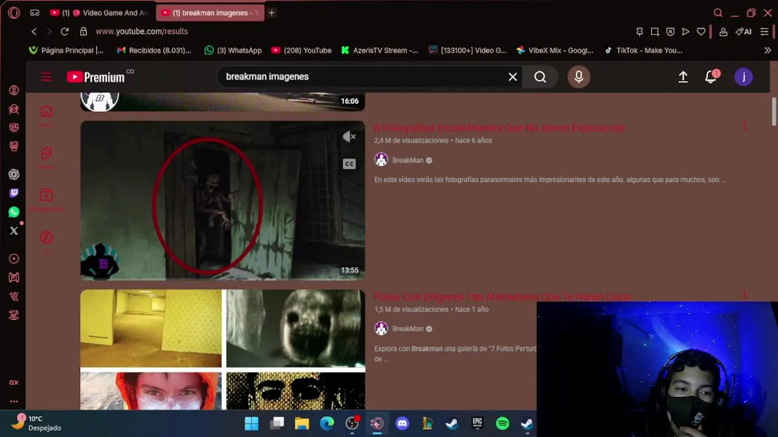Open Twitch in the Opera sidebar
The height and width of the screenshot is (437, 778).
tap(14, 193)
